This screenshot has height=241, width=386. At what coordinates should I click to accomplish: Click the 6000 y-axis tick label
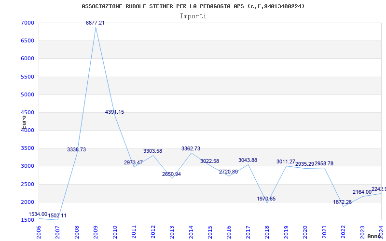click(28, 59)
